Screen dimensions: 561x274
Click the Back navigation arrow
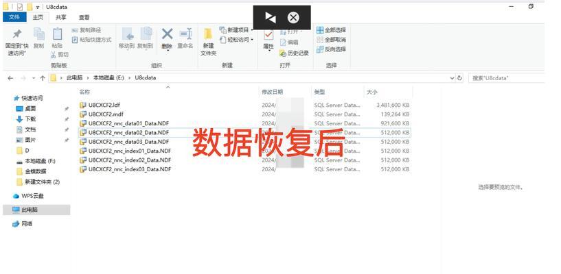[10, 78]
